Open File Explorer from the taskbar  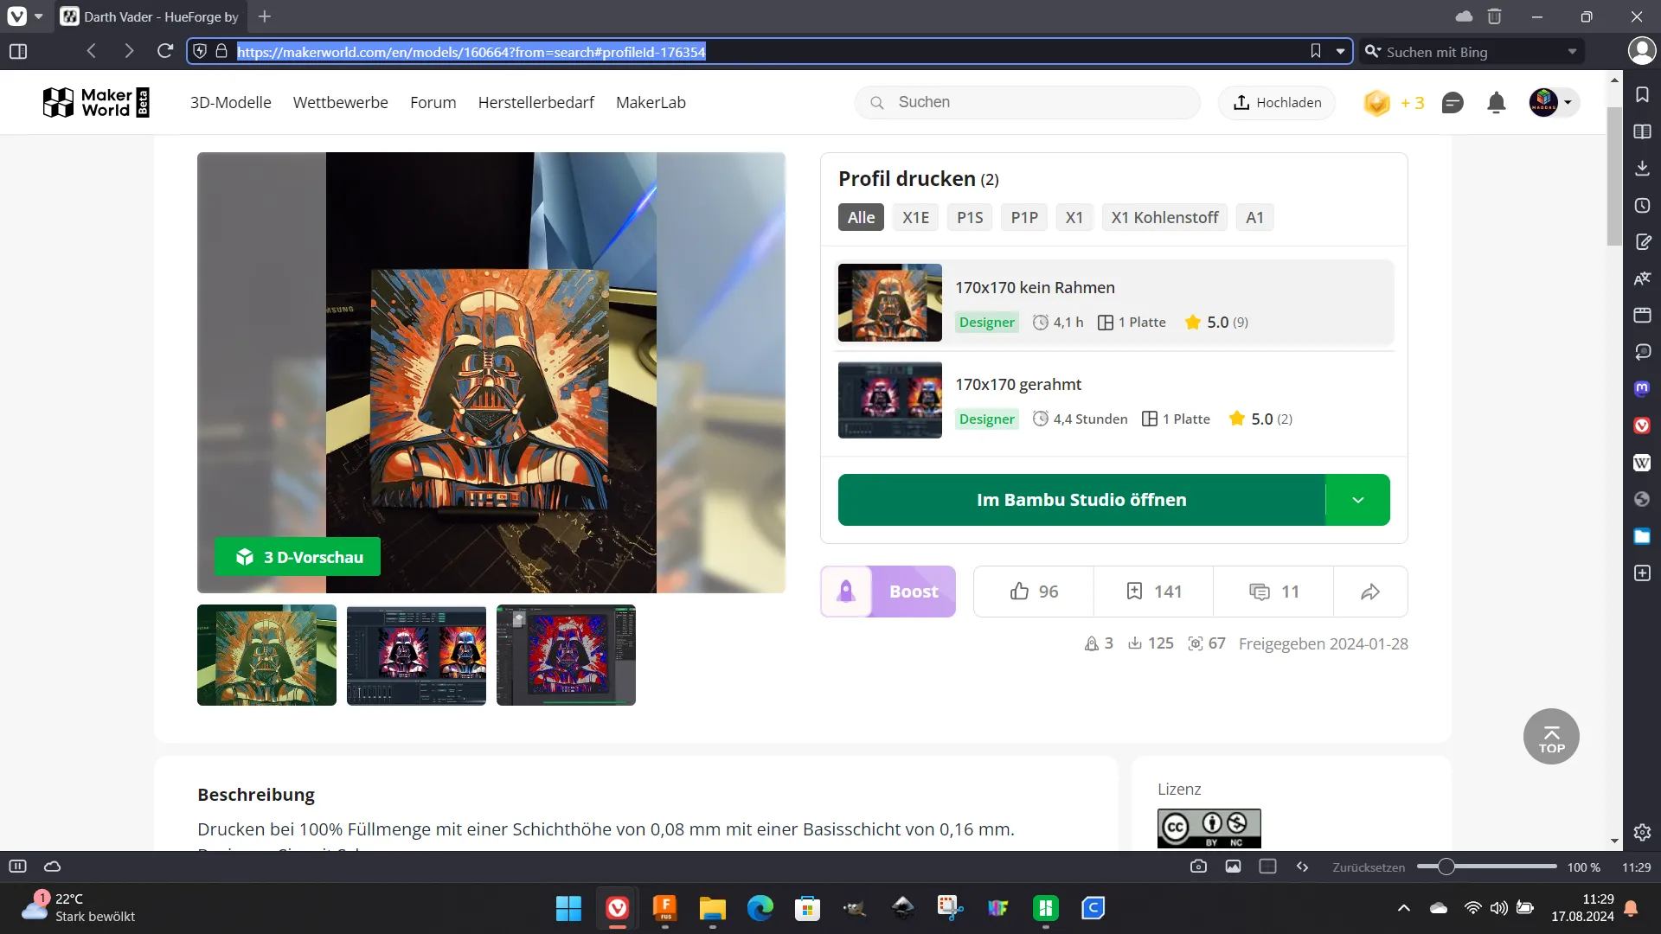pos(712,908)
